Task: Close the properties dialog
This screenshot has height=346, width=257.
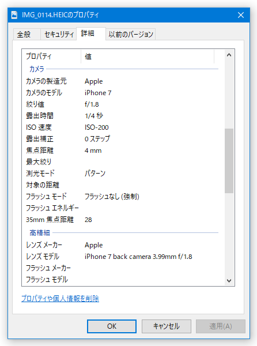Action: pos(241,15)
